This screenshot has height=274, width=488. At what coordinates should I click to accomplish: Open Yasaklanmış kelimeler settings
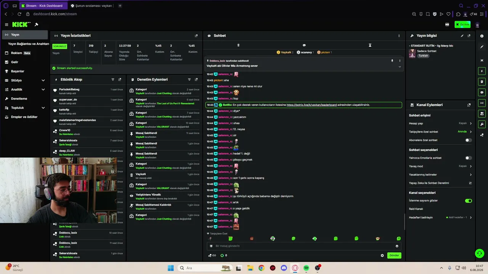440,175
